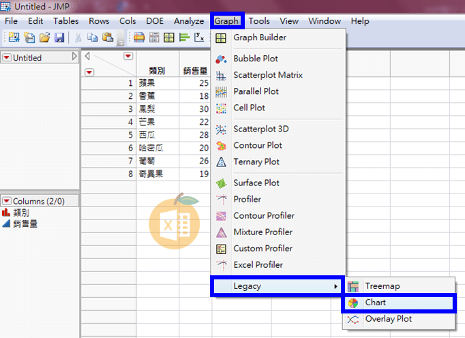This screenshot has width=465, height=338.
Task: Open the Tools menu
Action: 259,21
